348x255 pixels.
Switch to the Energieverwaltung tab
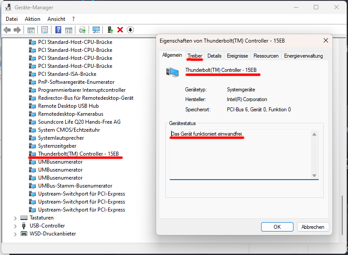tap(304, 56)
